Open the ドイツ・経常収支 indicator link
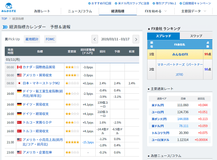 tap(36, 114)
